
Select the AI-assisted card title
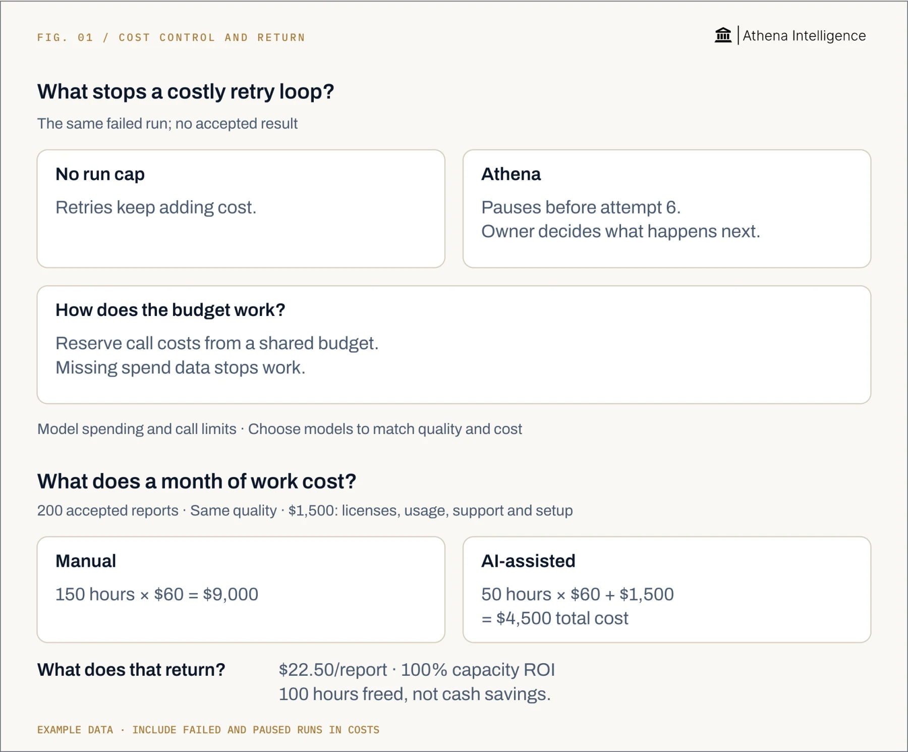pyautogui.click(x=528, y=561)
